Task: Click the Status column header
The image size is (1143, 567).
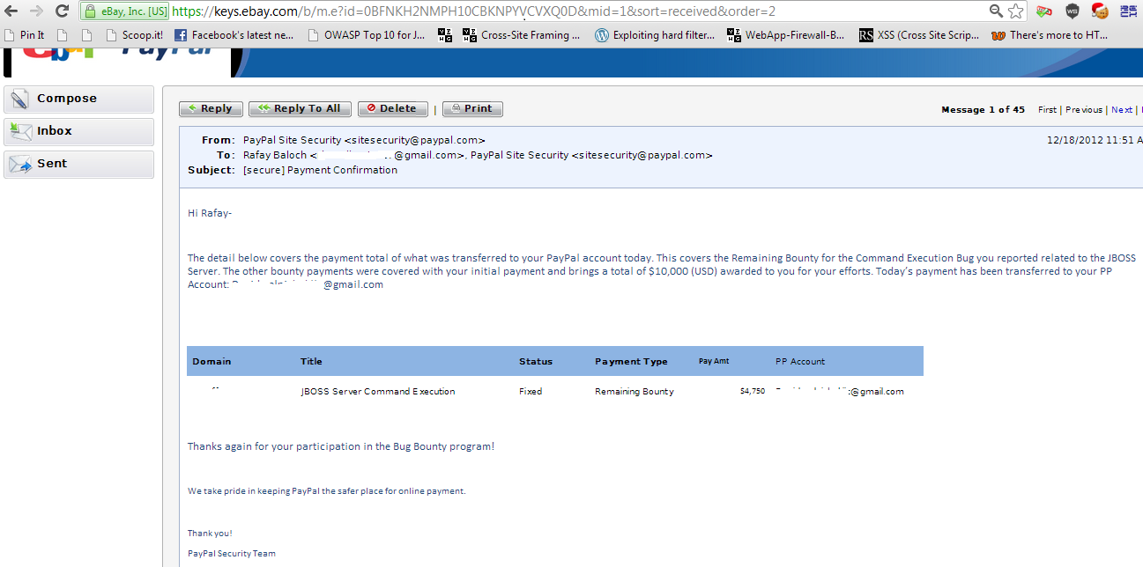Action: (536, 362)
